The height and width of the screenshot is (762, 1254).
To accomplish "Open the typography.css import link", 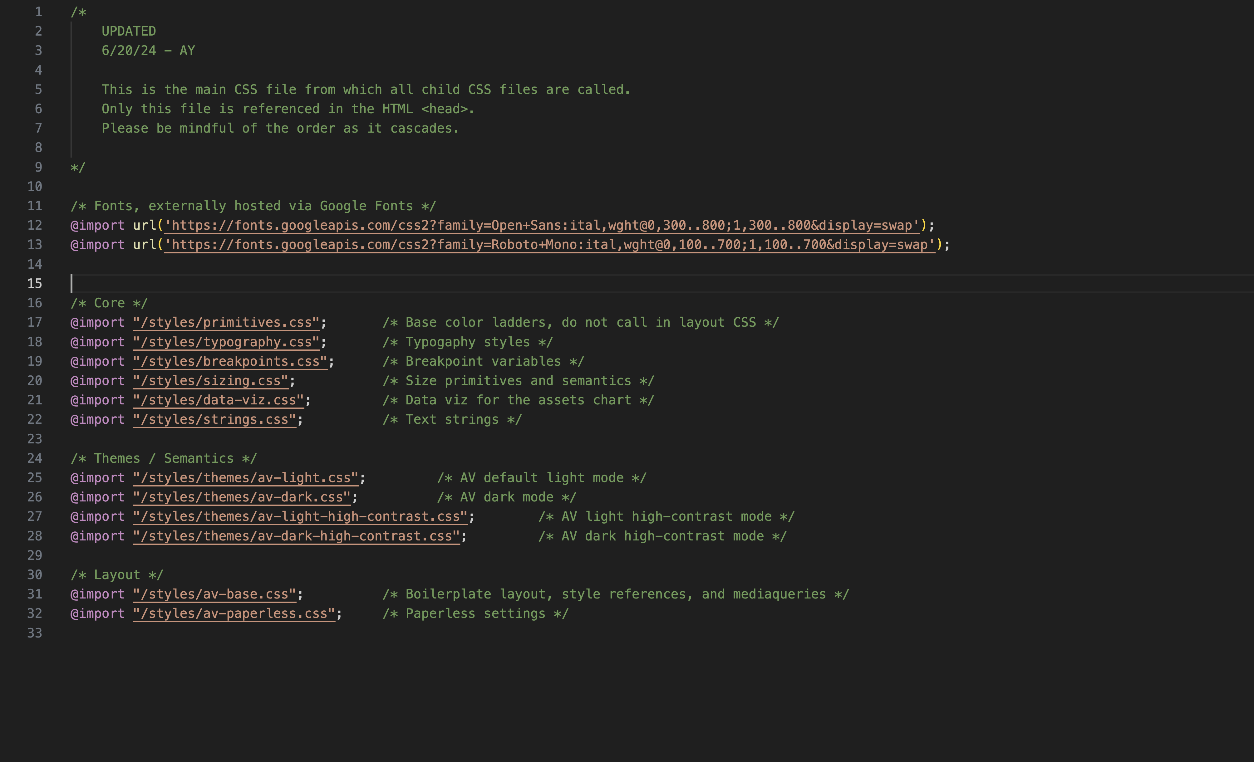I will (226, 342).
